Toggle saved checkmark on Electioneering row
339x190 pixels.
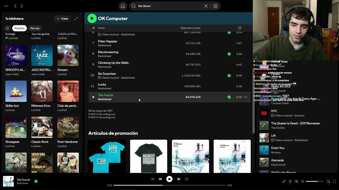pos(229,54)
